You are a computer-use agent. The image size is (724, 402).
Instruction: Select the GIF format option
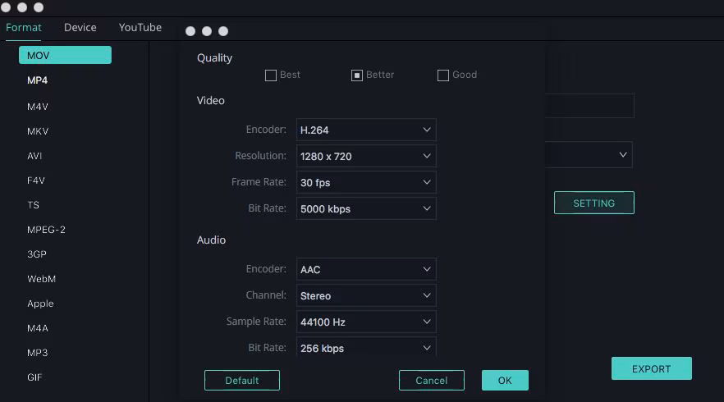[x=34, y=377]
